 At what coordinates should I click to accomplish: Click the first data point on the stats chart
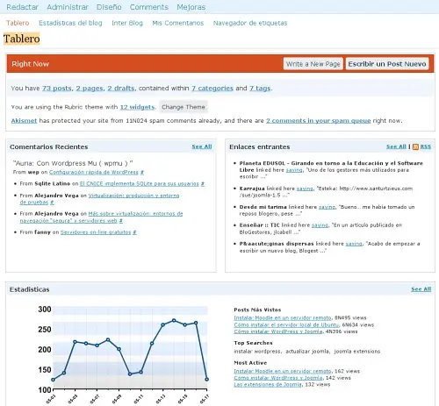53,380
